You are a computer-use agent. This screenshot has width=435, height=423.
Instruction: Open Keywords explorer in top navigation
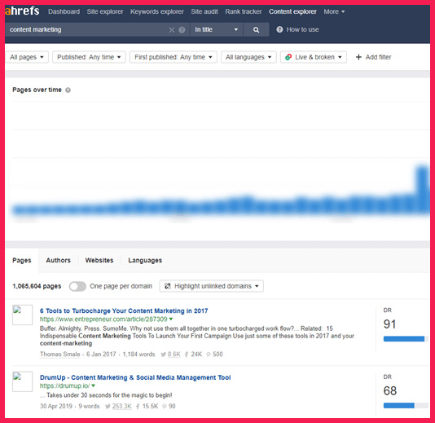[x=157, y=11]
